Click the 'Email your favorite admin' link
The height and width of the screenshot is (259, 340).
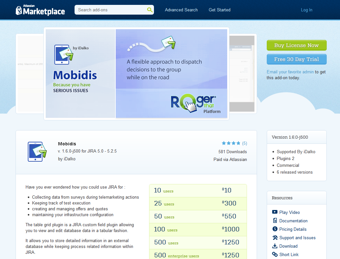[x=290, y=72]
